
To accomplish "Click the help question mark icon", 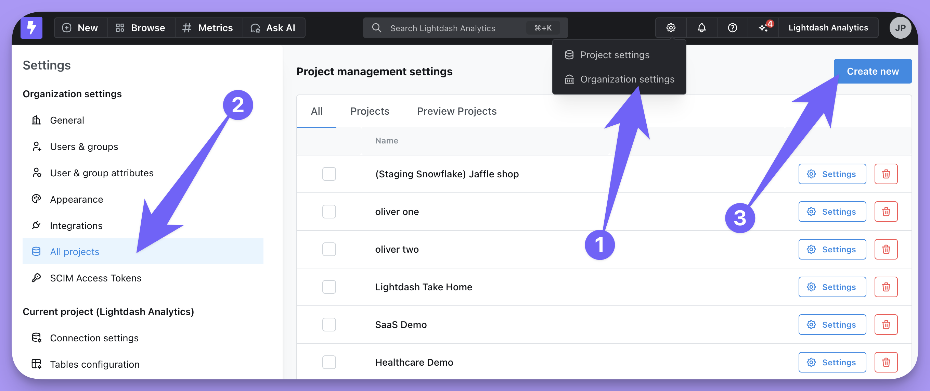I will click(x=732, y=28).
